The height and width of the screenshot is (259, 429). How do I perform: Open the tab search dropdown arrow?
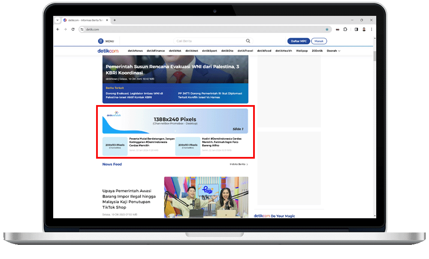[x=57, y=20]
